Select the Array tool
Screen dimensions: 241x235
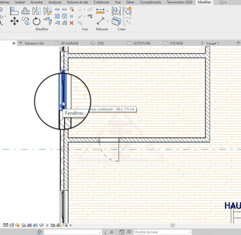pos(57,16)
